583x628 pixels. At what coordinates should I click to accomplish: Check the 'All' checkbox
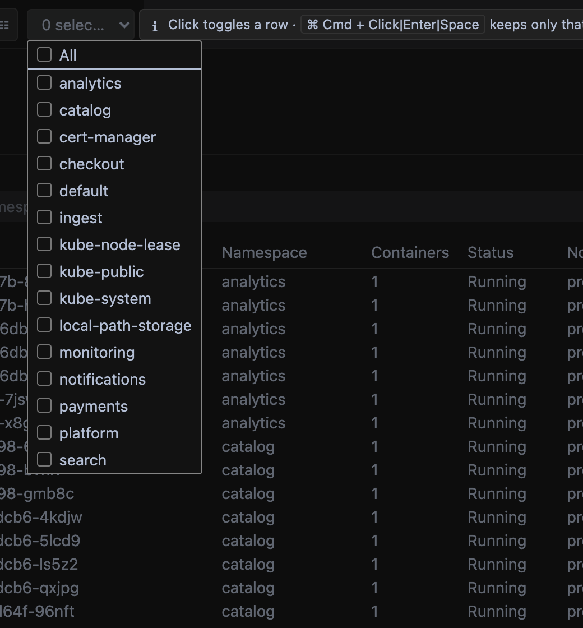(x=44, y=55)
